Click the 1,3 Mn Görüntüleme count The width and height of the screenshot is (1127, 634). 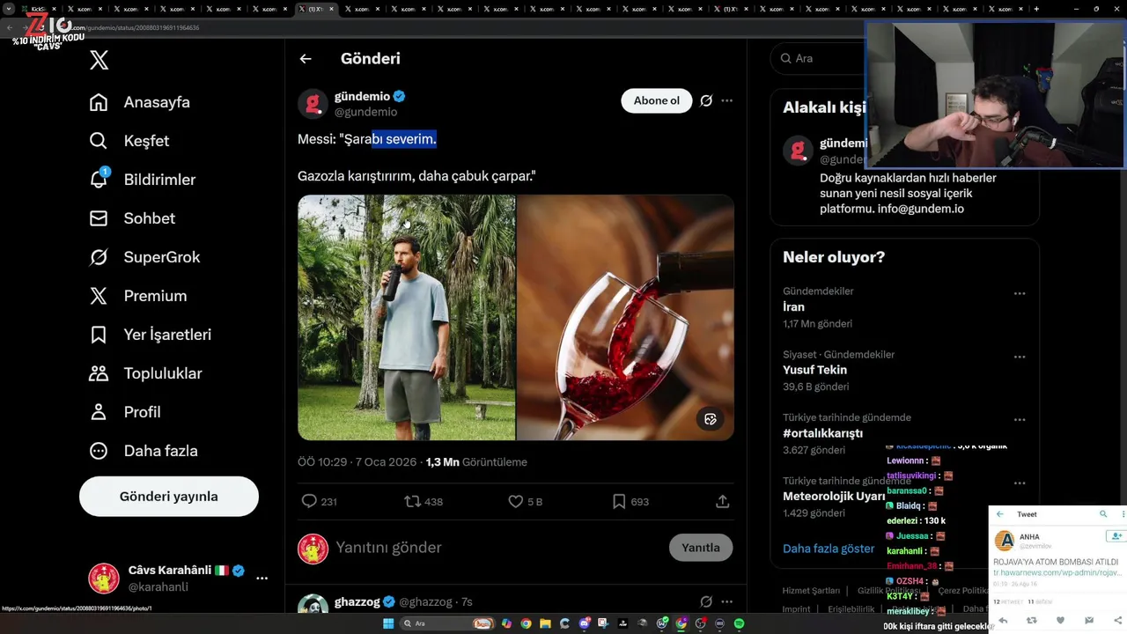[x=476, y=462]
